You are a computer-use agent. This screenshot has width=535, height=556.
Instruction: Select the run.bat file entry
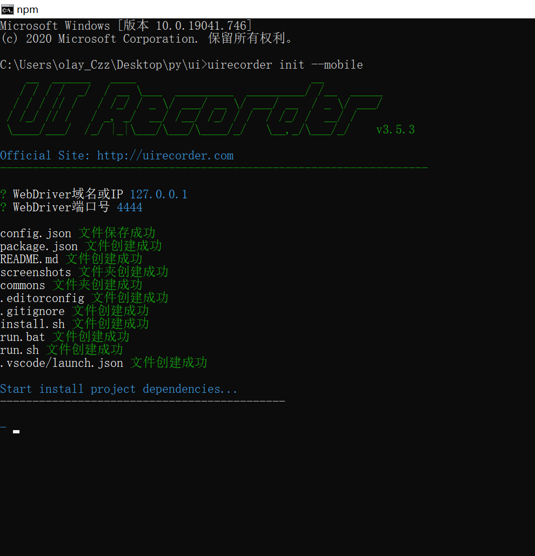[x=23, y=337]
